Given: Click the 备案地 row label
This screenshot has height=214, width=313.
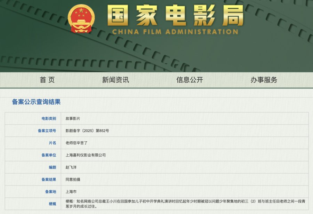Looking at the screenshot, I should click(x=51, y=192).
